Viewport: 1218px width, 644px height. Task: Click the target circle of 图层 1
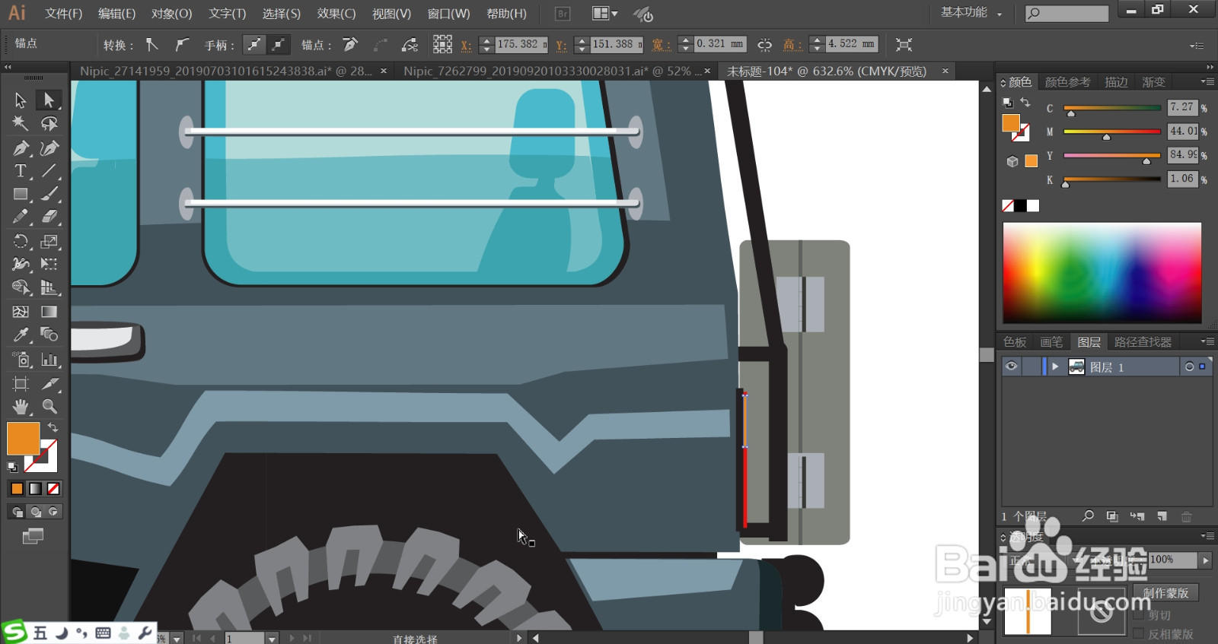(1189, 366)
